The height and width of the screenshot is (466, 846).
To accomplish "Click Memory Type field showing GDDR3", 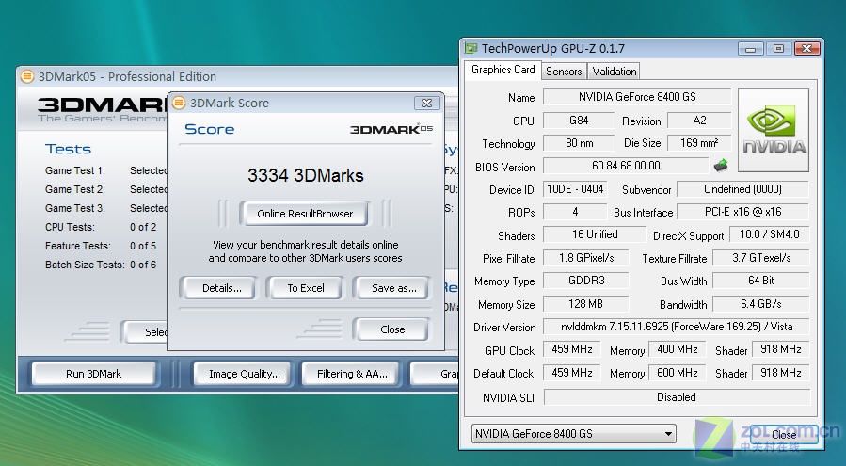I will 586,281.
